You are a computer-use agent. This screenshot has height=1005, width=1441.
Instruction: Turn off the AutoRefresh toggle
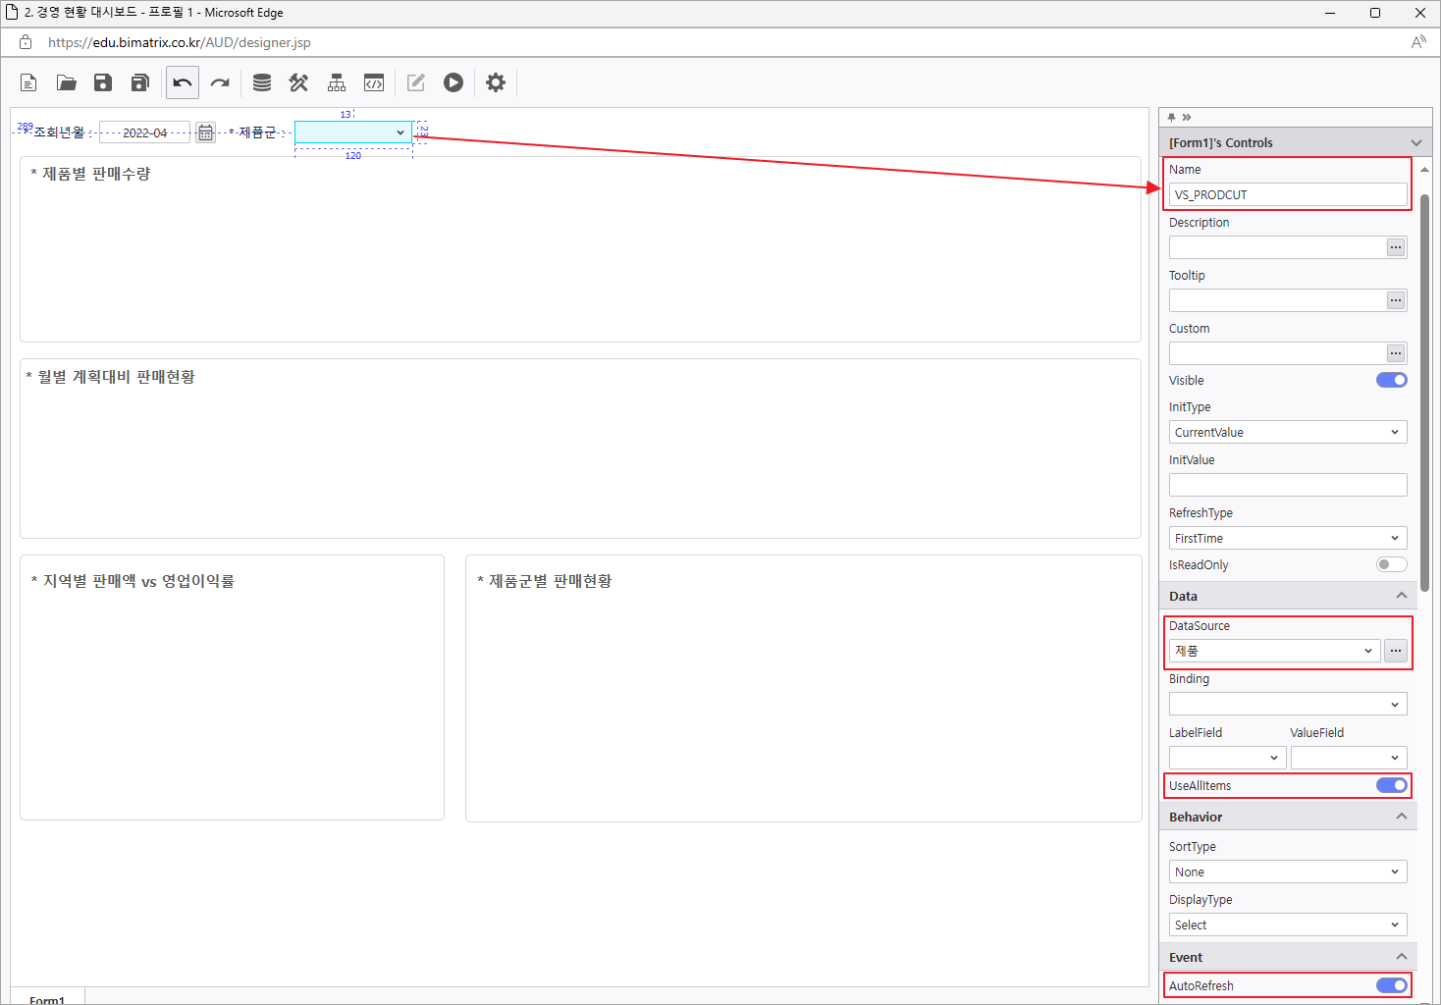click(x=1391, y=985)
